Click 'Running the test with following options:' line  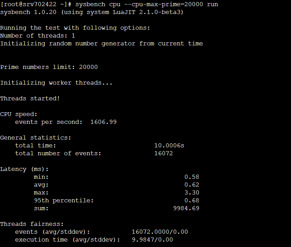coord(75,28)
